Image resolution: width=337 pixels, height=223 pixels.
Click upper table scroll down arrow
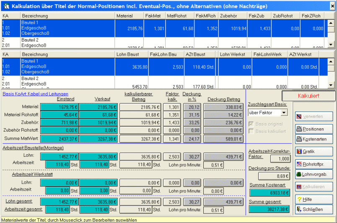(331, 45)
